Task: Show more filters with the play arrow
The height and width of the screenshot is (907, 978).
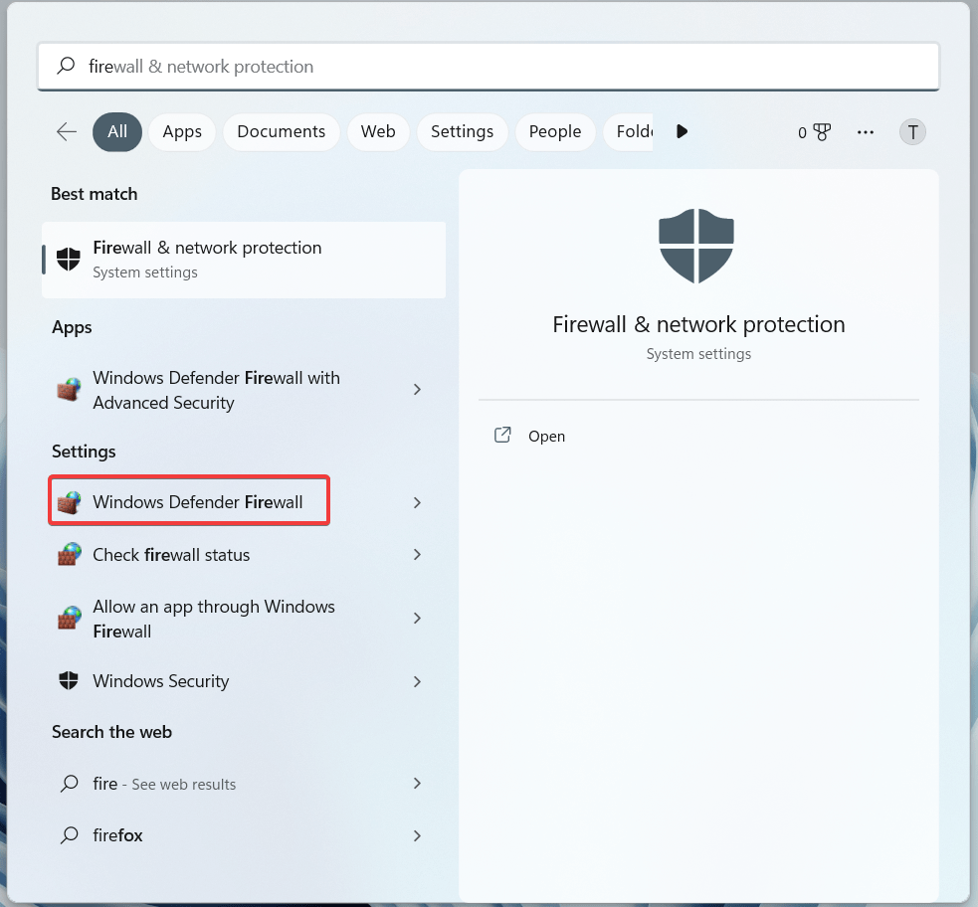Action: (682, 131)
